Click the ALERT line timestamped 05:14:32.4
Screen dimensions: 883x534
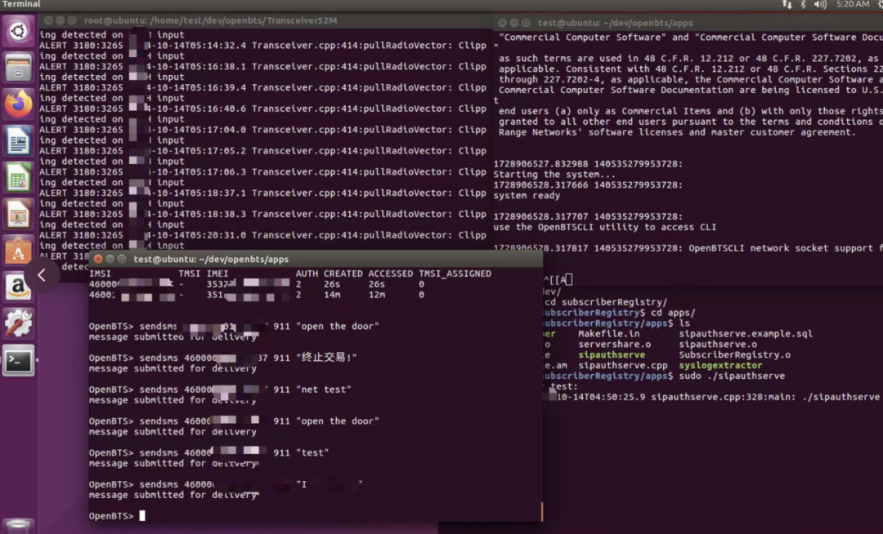tap(262, 46)
